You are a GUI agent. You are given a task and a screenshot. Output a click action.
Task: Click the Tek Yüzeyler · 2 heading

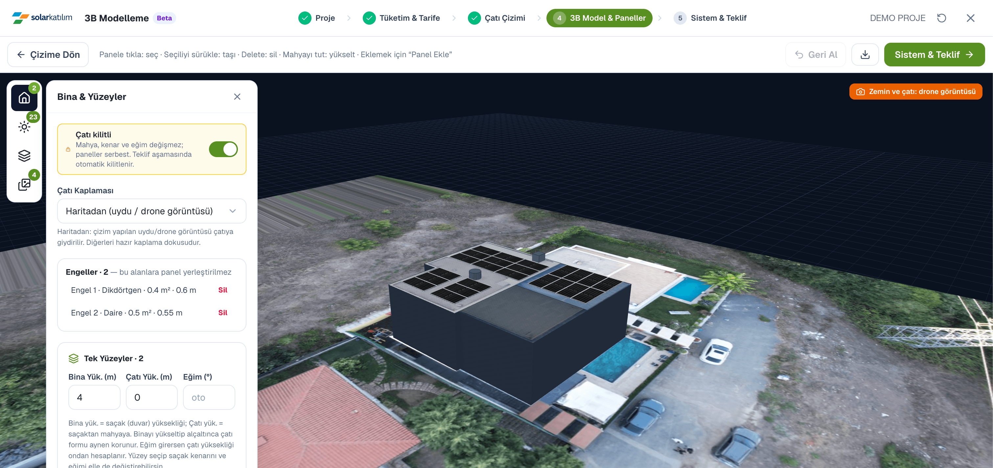(x=114, y=359)
